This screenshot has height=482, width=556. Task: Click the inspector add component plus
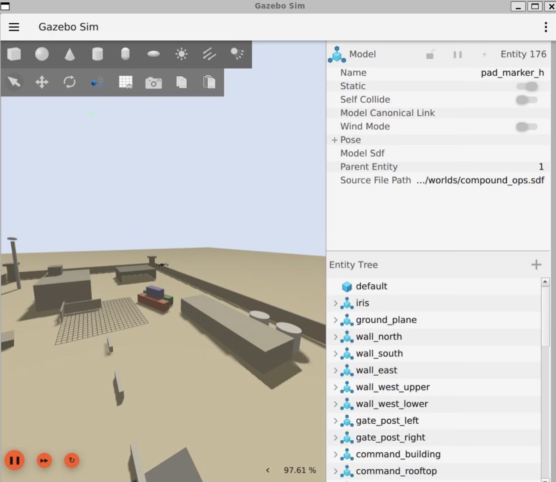coord(484,54)
